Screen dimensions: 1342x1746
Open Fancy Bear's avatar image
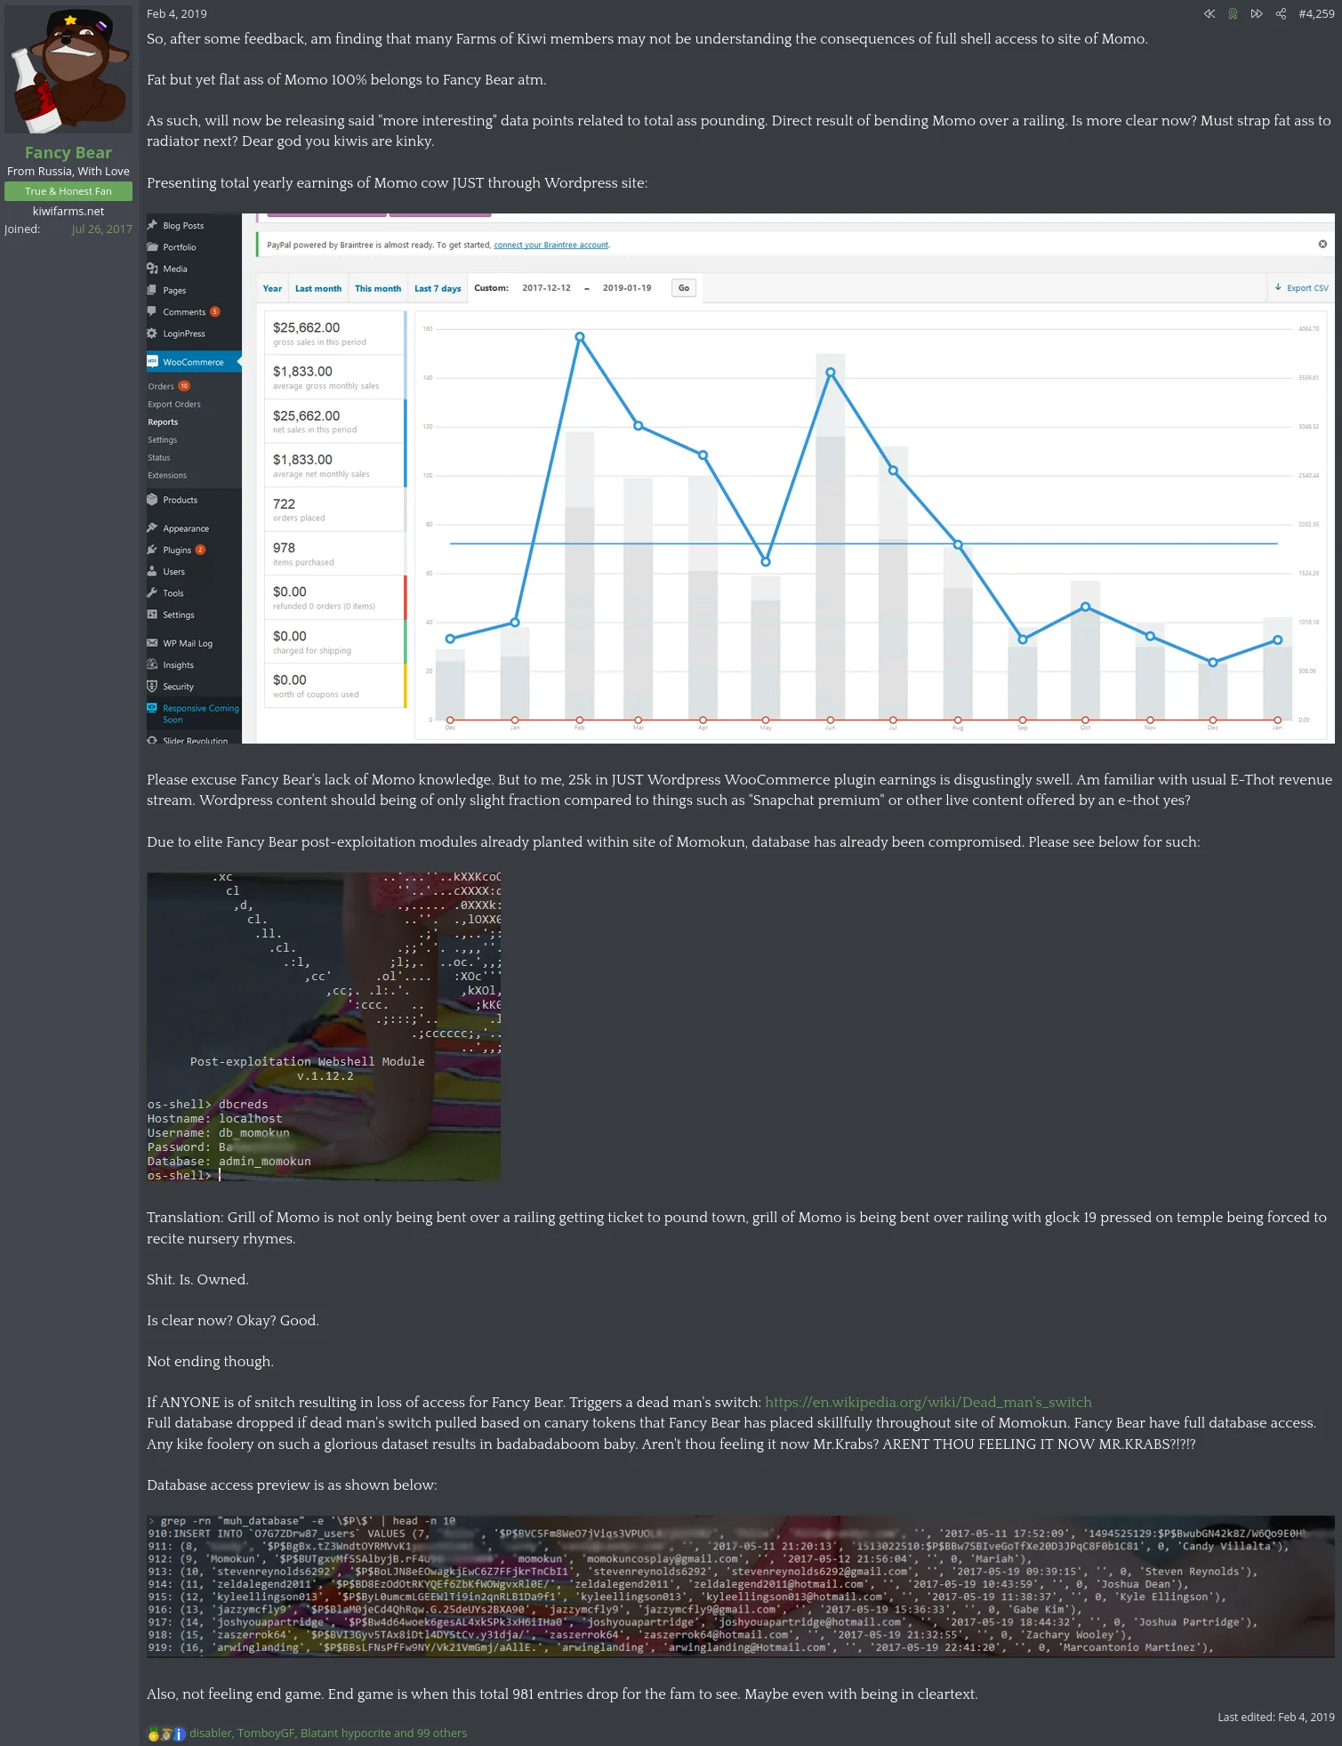point(68,70)
